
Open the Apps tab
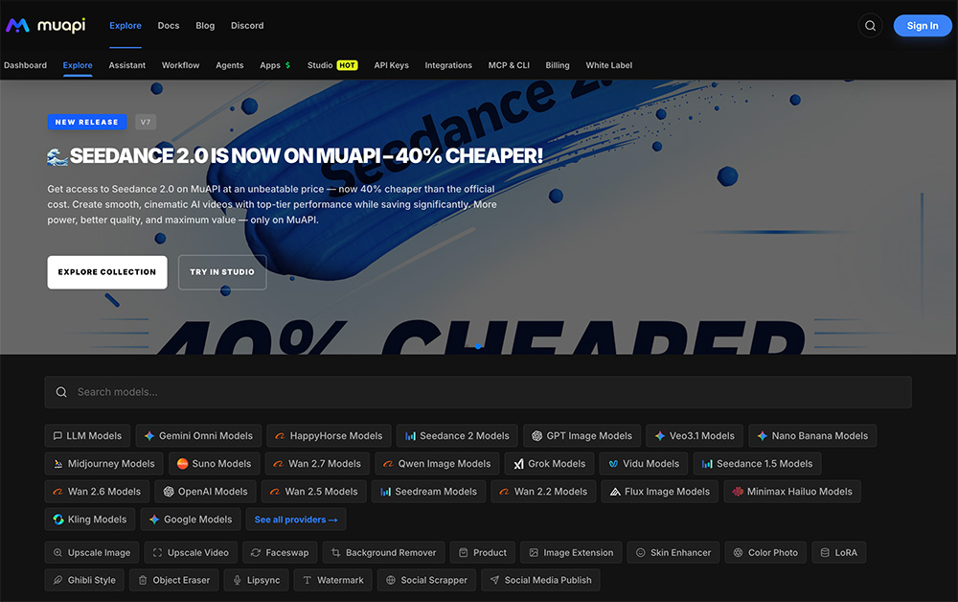275,65
